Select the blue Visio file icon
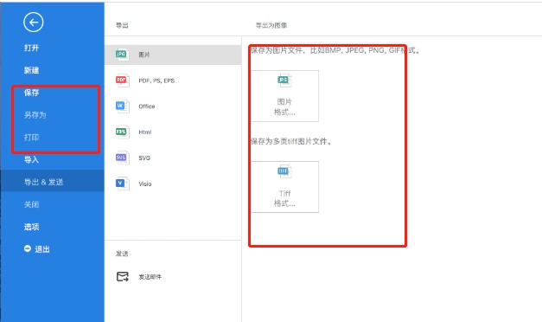 coord(123,184)
